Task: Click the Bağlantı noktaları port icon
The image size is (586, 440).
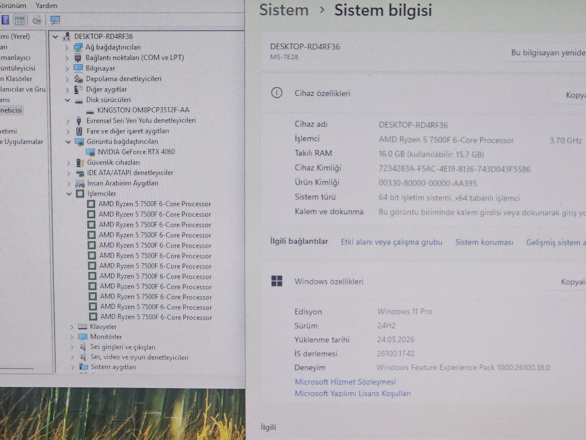Action: click(78, 58)
